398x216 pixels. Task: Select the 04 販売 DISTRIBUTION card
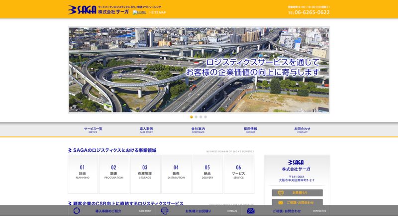(177, 174)
